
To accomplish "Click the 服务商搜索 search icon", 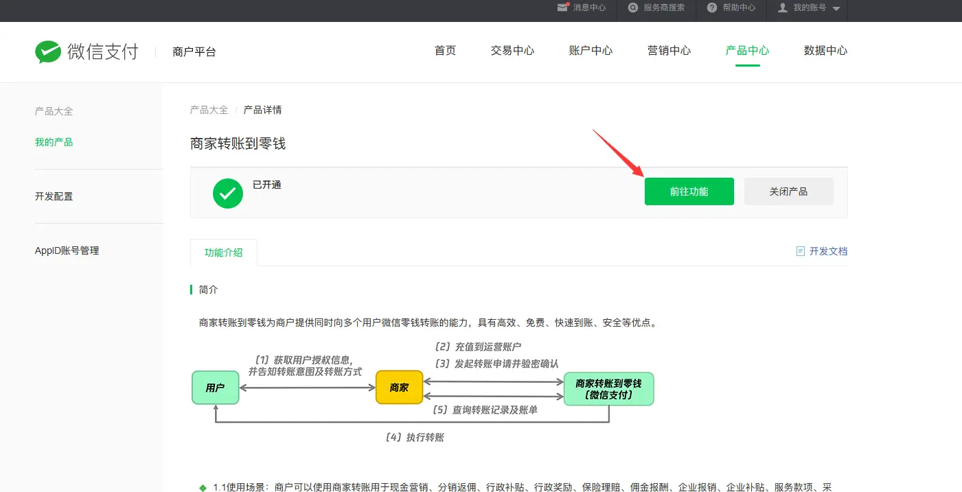I will point(633,8).
